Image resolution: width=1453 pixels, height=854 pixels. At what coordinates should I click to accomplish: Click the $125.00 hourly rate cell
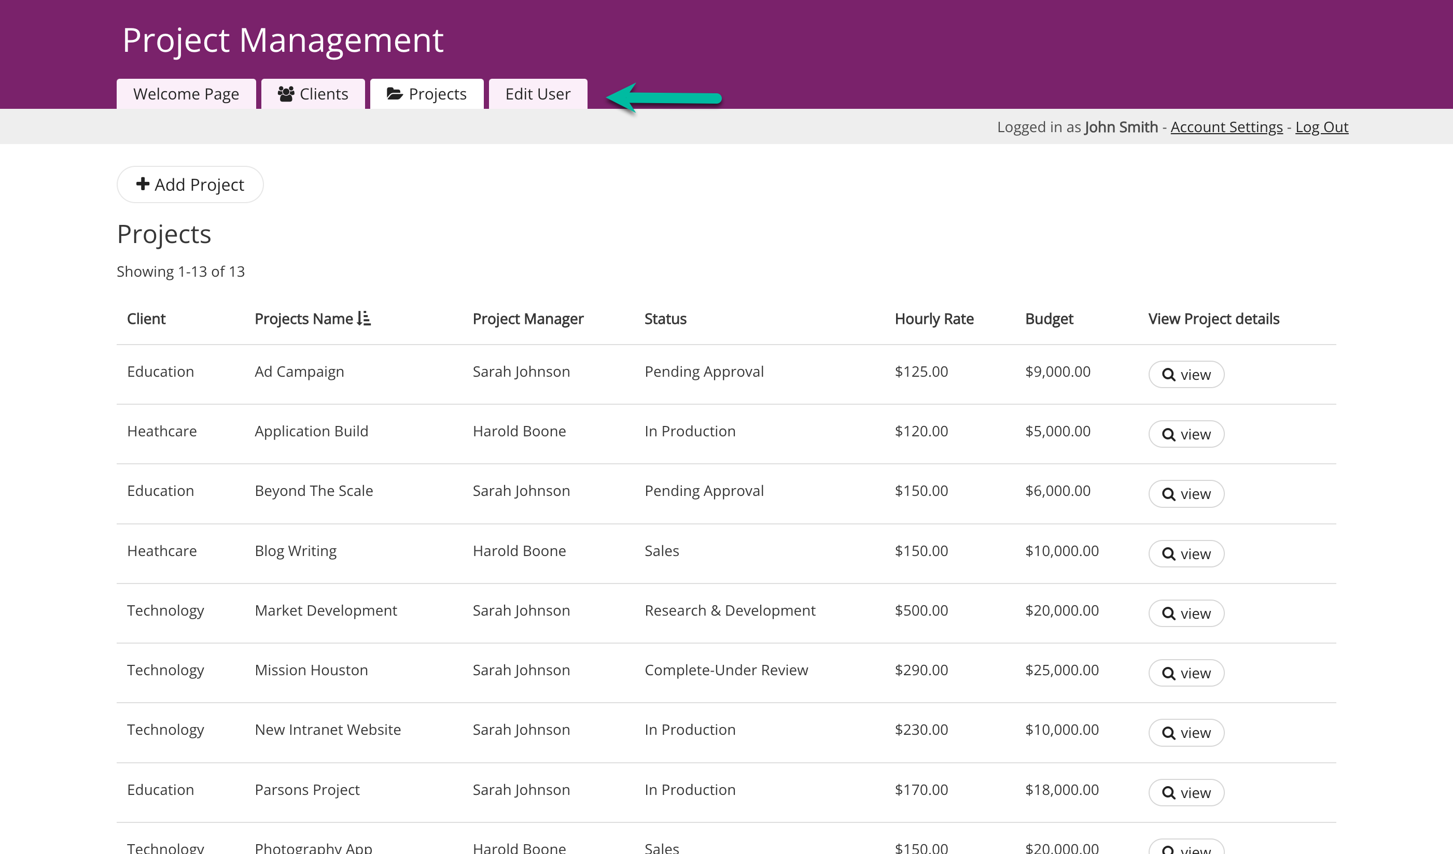tap(921, 372)
